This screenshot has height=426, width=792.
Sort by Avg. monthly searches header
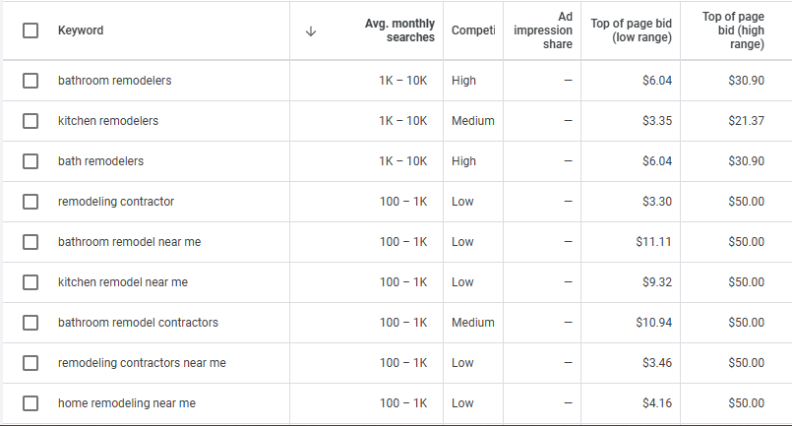(x=399, y=30)
